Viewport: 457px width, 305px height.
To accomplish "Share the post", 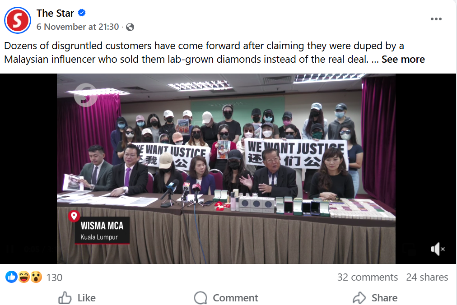I will 375,298.
